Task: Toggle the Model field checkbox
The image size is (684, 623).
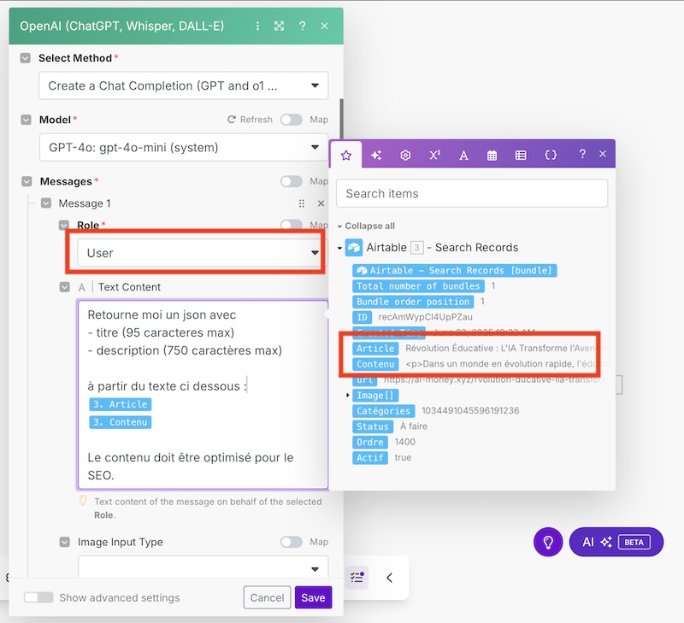Action: tap(27, 120)
